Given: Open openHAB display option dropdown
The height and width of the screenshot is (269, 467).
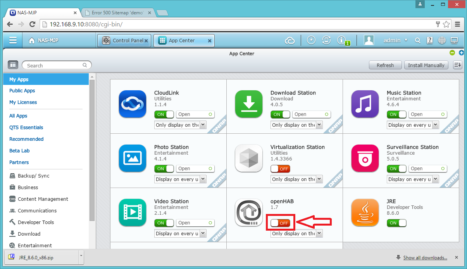Looking at the screenshot, I should tap(296, 233).
